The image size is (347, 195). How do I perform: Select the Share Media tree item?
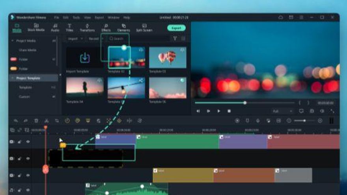pos(28,50)
